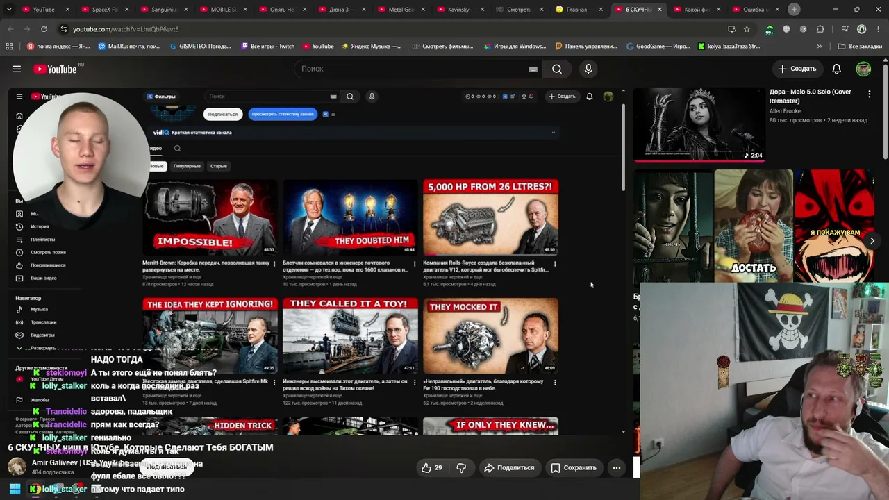The width and height of the screenshot is (889, 500).
Task: Switch to the Какой фи browser tab
Action: coord(696,9)
